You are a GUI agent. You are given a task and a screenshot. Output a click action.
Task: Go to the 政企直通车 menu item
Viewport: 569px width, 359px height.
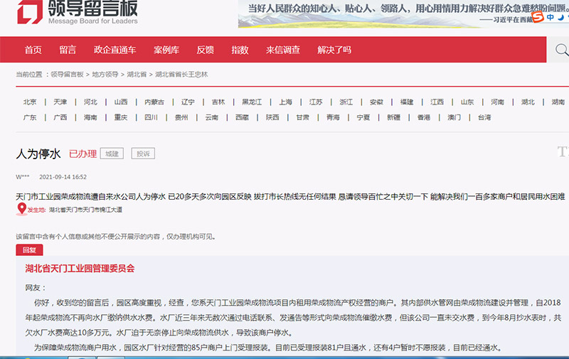coord(115,50)
